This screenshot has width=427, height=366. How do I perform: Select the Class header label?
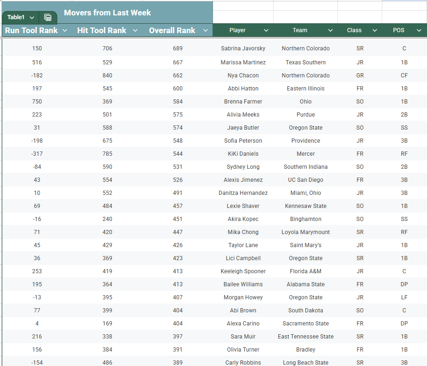coord(354,30)
